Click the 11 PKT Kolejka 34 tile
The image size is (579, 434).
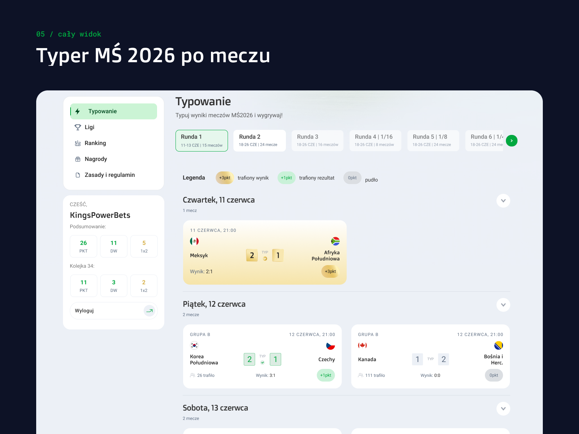[84, 286]
